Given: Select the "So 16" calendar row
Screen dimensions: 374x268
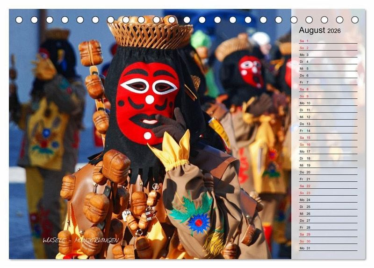Looking at the screenshot, I should coord(328,144).
